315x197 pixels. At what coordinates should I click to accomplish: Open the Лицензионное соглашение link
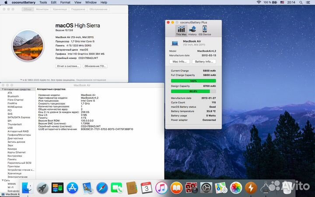pyautogui.click(x=91, y=80)
